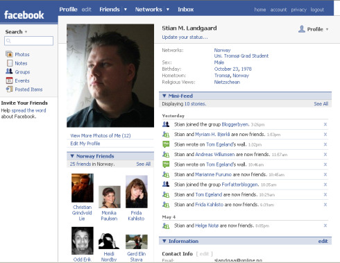340x263 pixels.
Task: Click See All in Mini-Feed header
Action: pyautogui.click(x=321, y=104)
